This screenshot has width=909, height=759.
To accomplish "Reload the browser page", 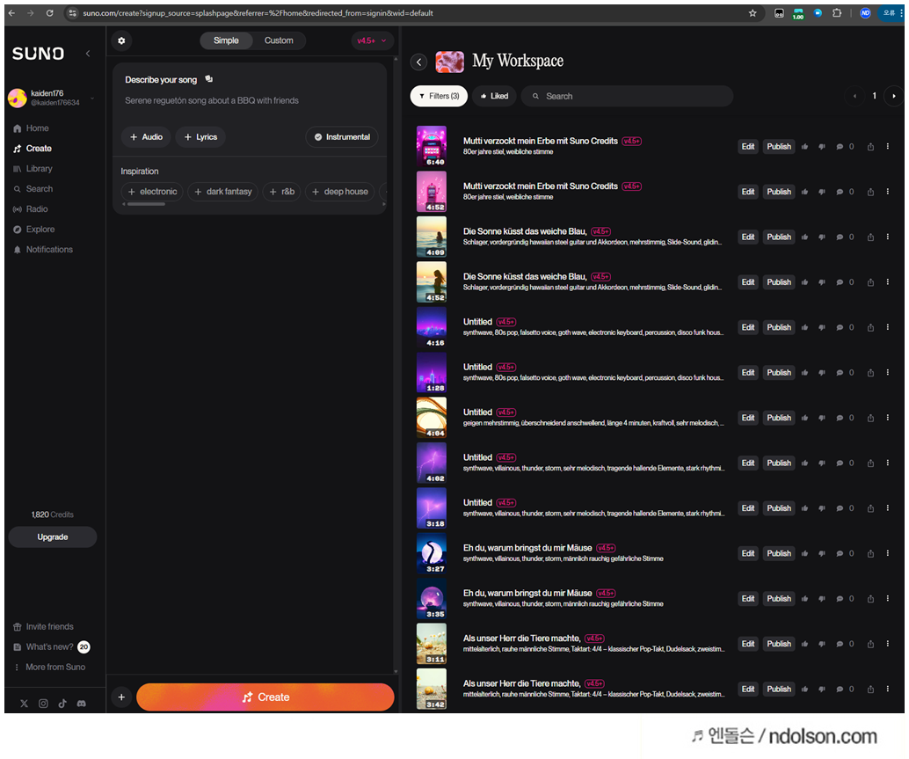I will [50, 13].
